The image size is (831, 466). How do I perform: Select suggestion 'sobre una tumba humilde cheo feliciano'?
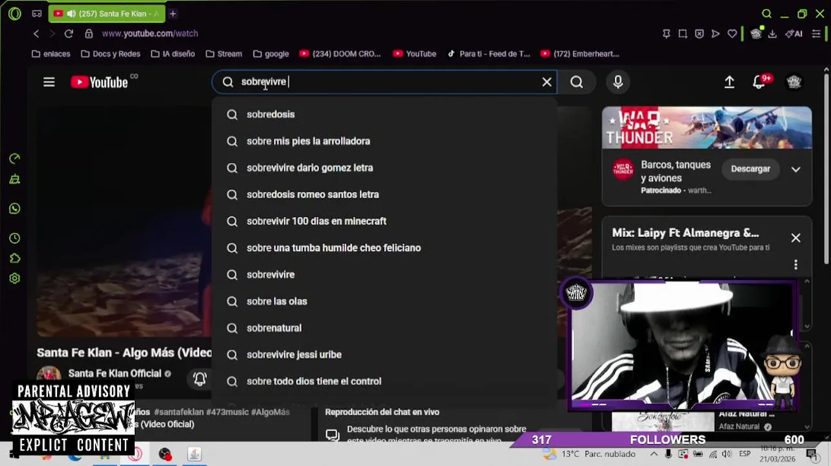point(384,248)
